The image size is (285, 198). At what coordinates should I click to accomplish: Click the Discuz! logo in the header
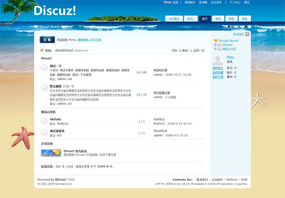tap(55, 11)
